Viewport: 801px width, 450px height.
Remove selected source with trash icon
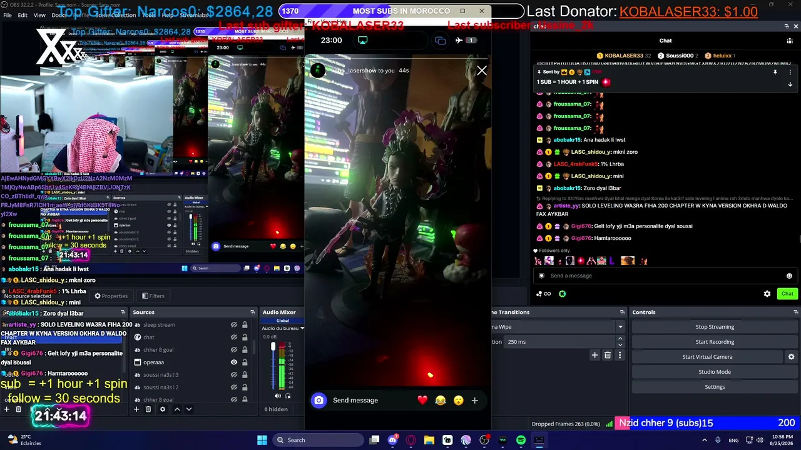[x=148, y=409]
